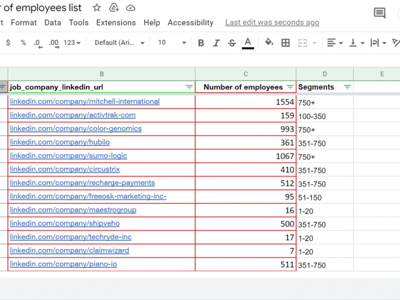The height and width of the screenshot is (300, 400).
Task: Open the Accessibility menu
Action: click(x=190, y=23)
